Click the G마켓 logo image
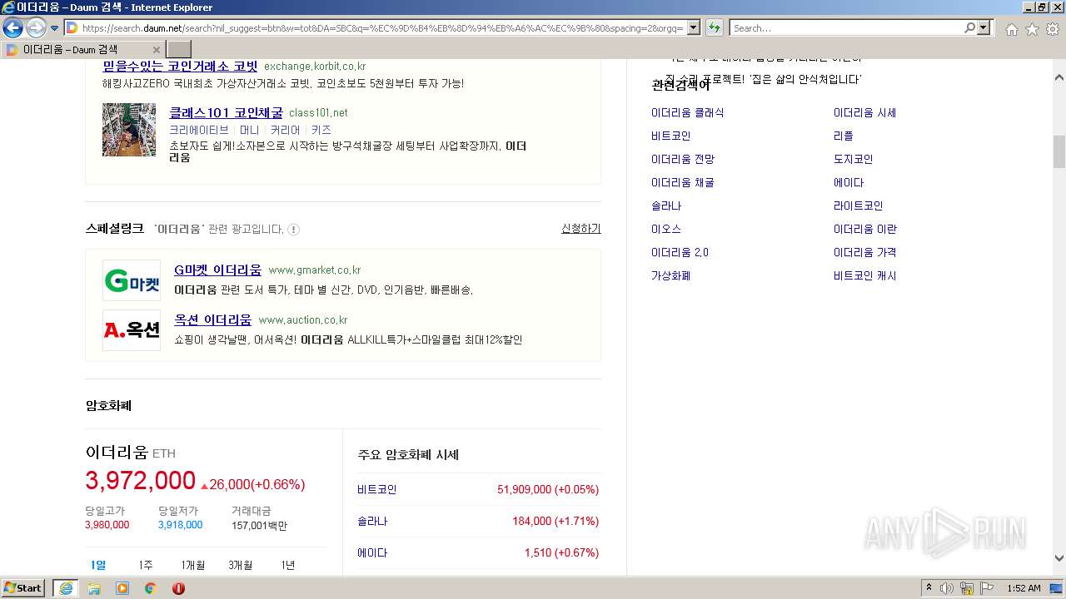 coord(132,280)
